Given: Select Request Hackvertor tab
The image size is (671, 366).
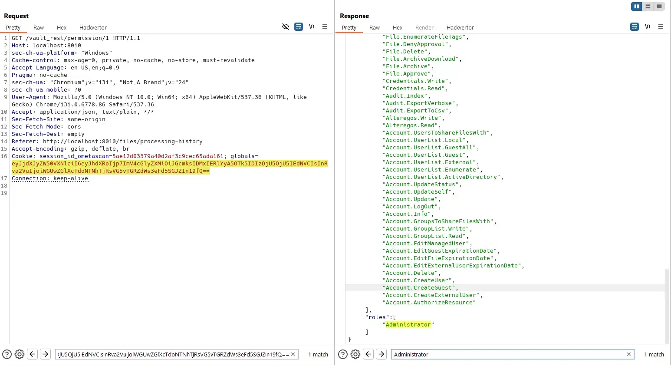Looking at the screenshot, I should 93,27.
